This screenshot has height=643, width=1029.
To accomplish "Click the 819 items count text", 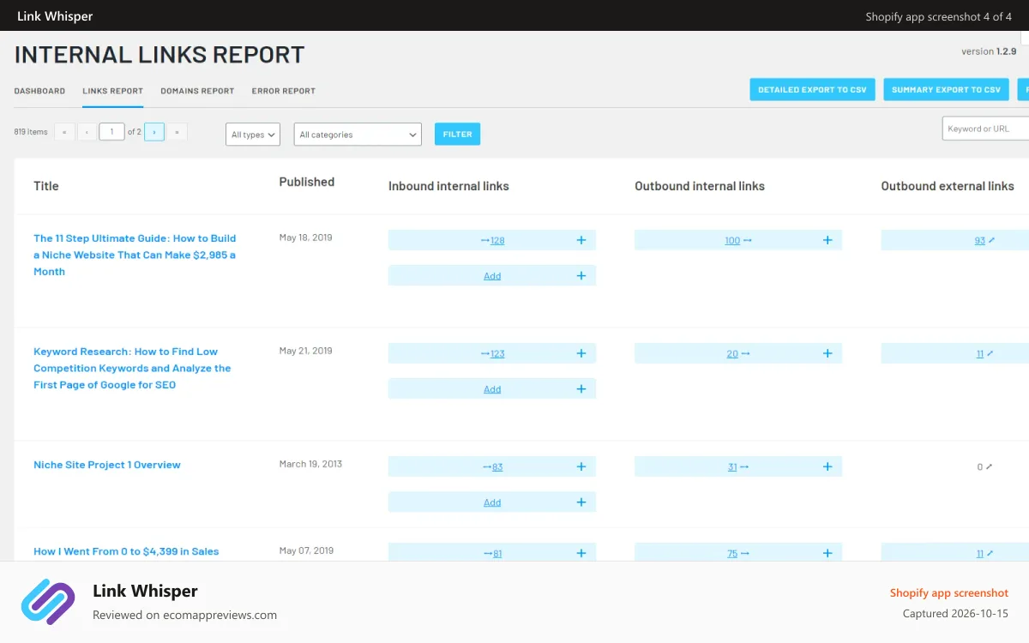I will tap(31, 132).
